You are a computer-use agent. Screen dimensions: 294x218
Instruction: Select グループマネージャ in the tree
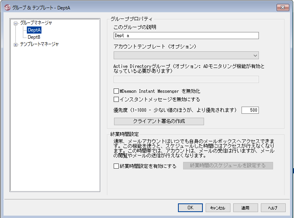(x=36, y=23)
